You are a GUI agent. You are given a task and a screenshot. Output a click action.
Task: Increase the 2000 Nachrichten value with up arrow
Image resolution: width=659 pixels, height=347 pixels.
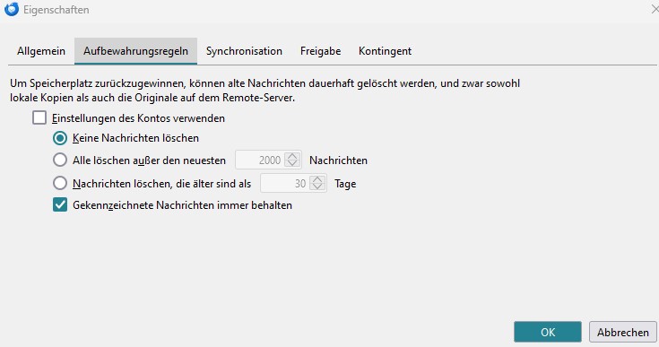tap(292, 156)
